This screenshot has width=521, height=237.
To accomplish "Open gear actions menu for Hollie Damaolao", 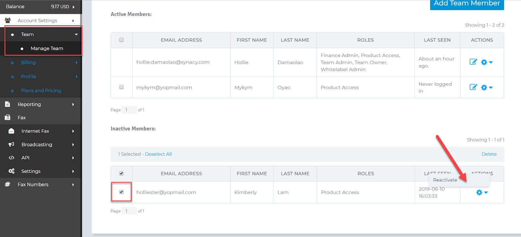I will click(x=486, y=62).
